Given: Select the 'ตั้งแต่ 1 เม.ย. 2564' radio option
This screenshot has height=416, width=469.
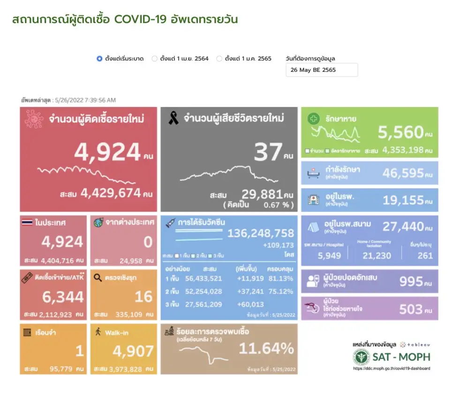Looking at the screenshot, I should [x=154, y=59].
